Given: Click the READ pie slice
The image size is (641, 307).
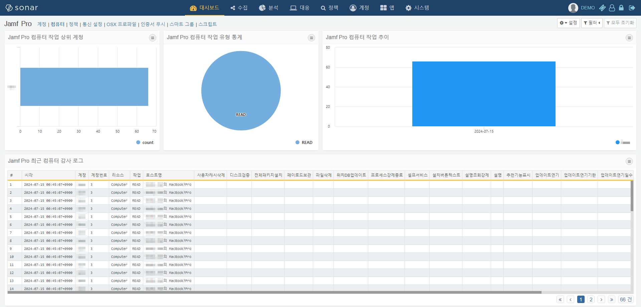Looking at the screenshot, I should click(x=241, y=91).
